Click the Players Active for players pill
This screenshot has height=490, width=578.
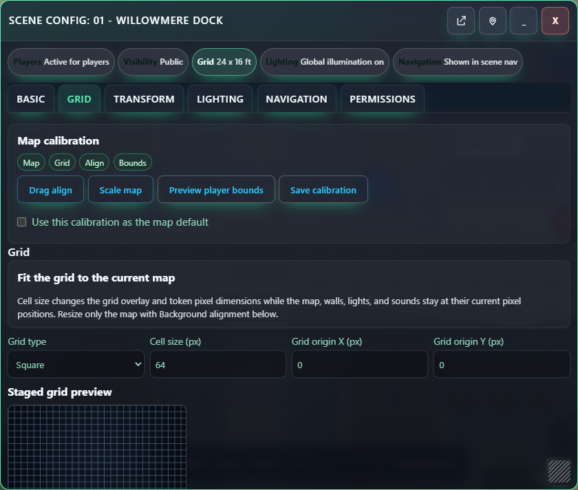61,62
